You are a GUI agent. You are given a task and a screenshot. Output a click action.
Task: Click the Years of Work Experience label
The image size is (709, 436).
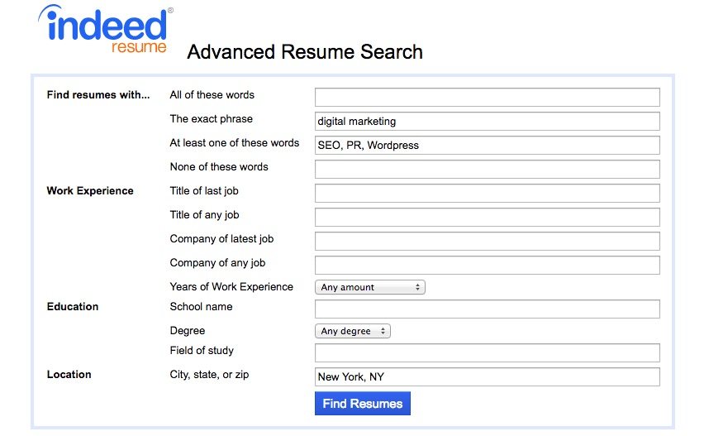231,286
